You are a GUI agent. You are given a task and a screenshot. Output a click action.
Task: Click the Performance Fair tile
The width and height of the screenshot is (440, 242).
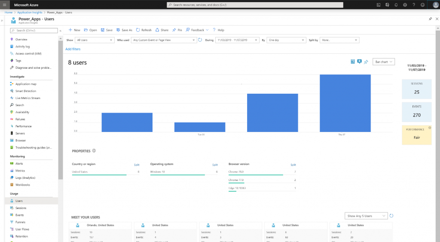(x=417, y=135)
